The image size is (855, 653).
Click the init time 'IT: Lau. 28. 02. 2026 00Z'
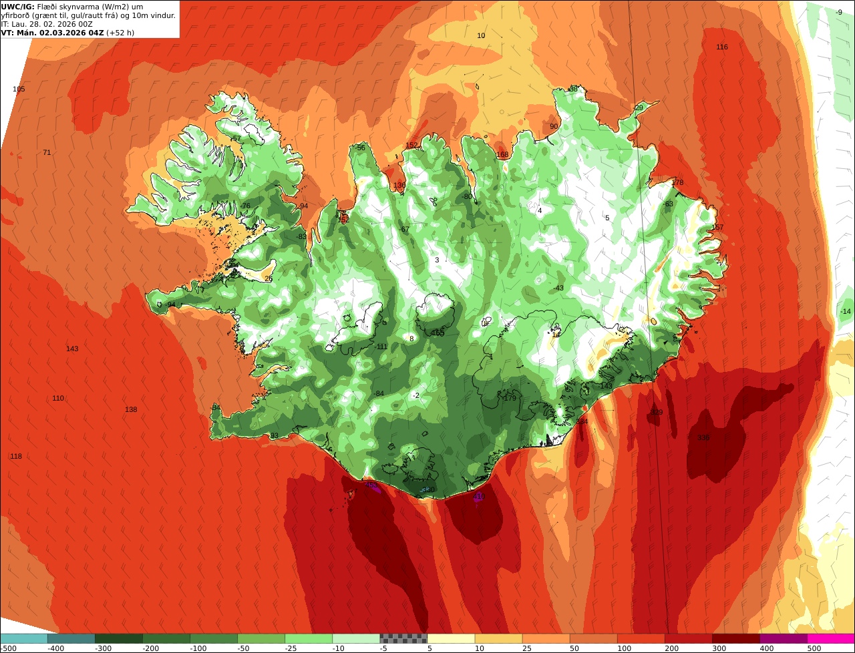(47, 23)
